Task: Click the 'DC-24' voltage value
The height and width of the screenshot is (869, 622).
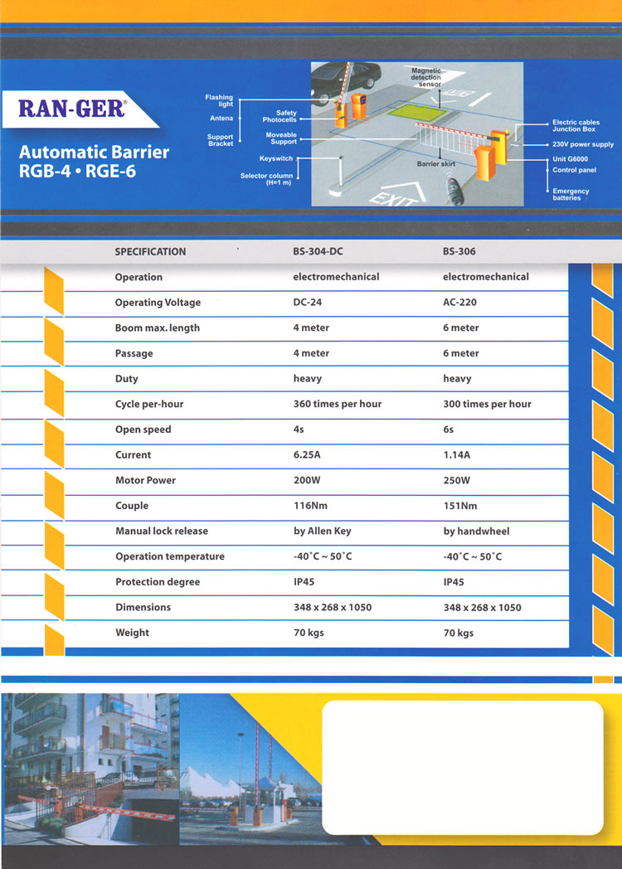Action: point(307,303)
